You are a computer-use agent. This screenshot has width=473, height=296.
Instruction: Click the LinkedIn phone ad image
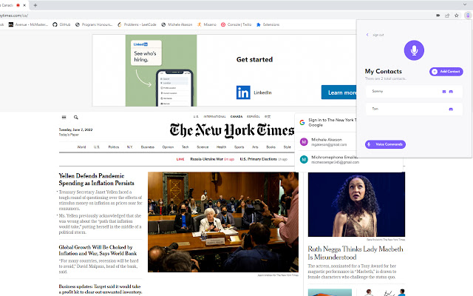click(x=161, y=70)
